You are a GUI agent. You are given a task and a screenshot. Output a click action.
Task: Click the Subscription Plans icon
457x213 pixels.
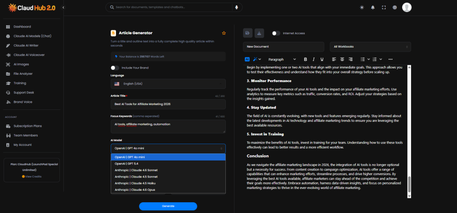coord(8,126)
